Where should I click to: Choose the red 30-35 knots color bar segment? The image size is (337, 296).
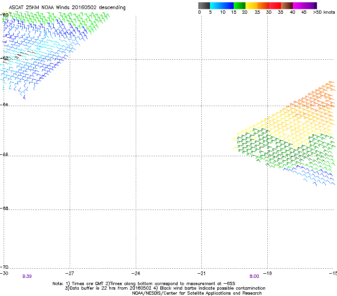tap(275, 5)
